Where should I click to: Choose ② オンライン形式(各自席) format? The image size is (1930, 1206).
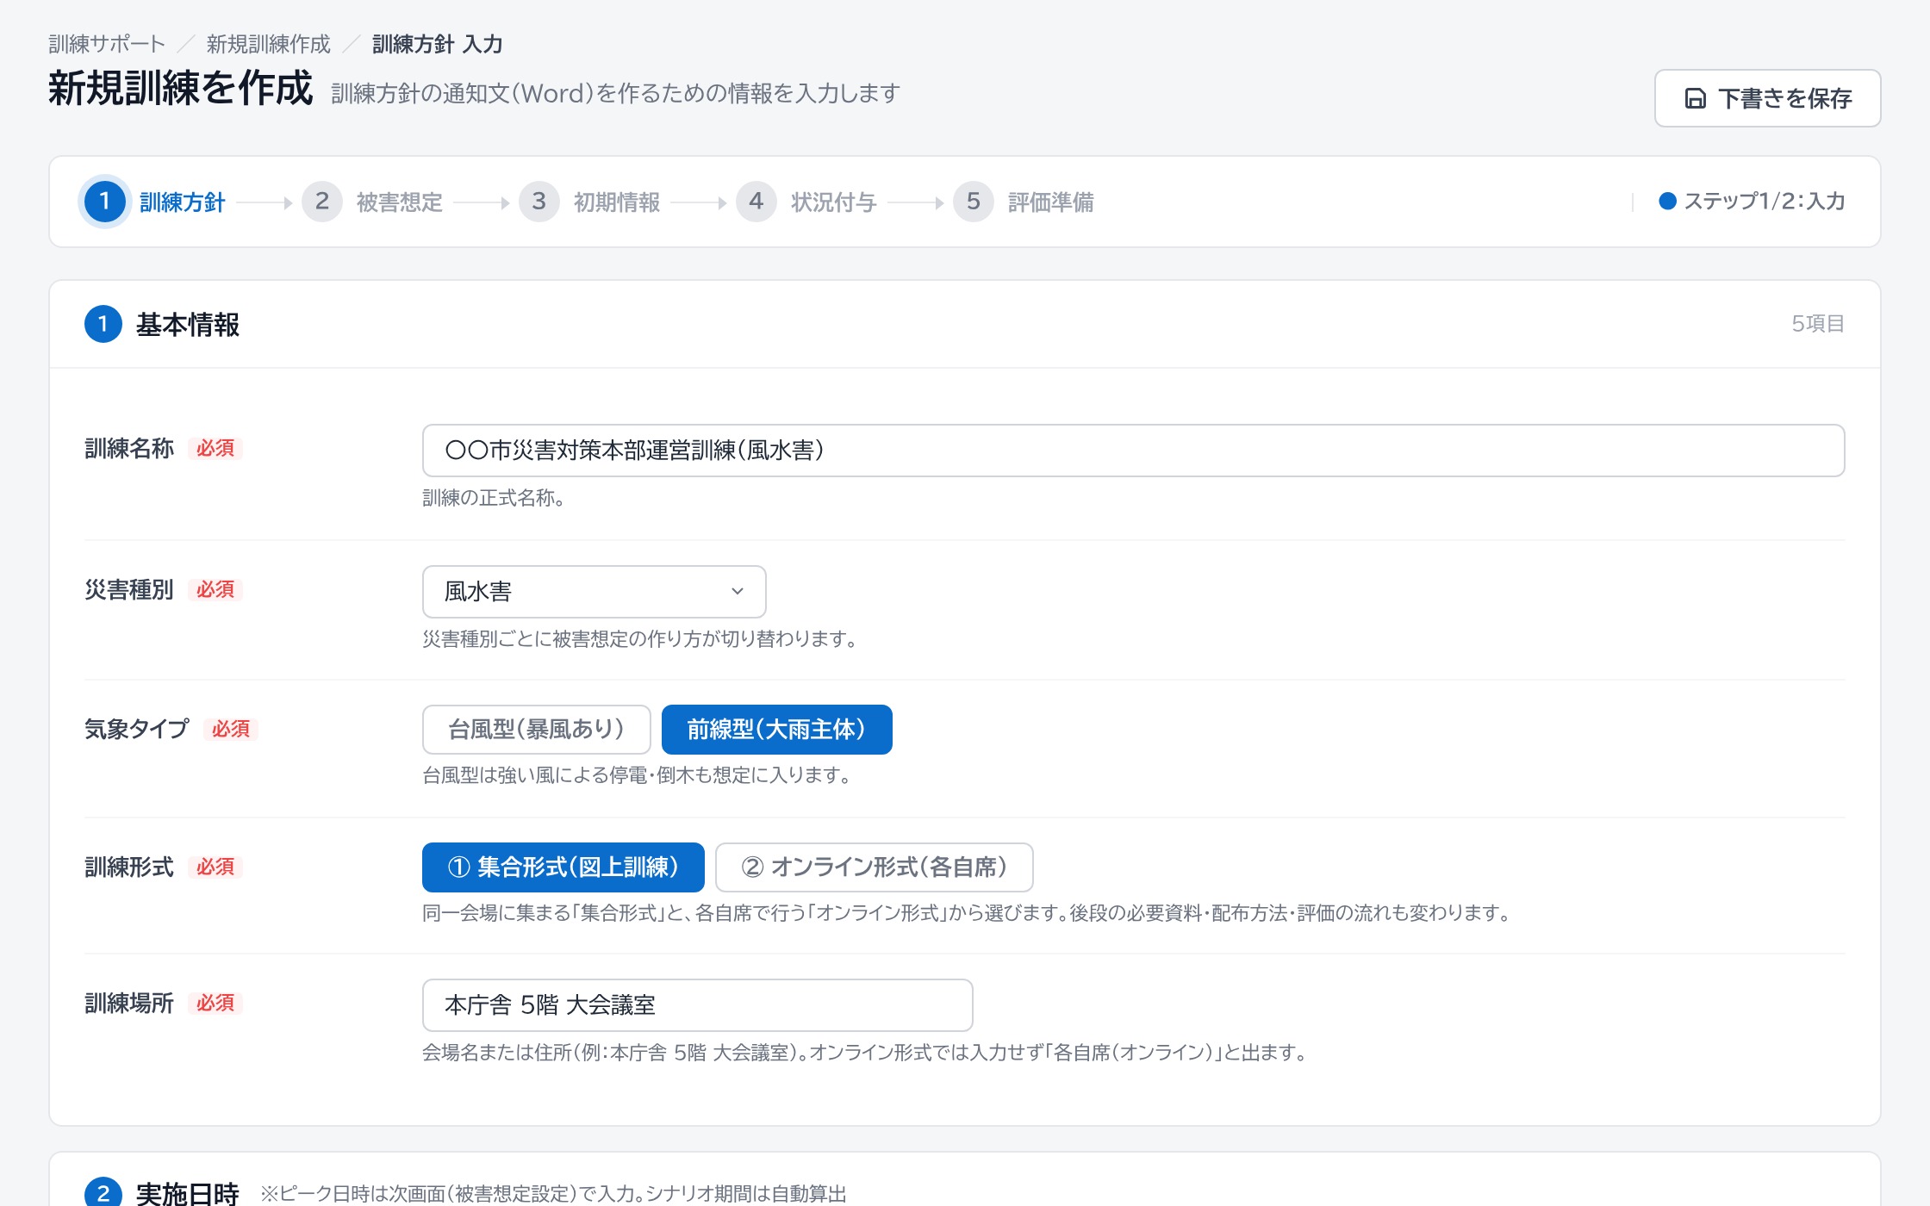874,867
